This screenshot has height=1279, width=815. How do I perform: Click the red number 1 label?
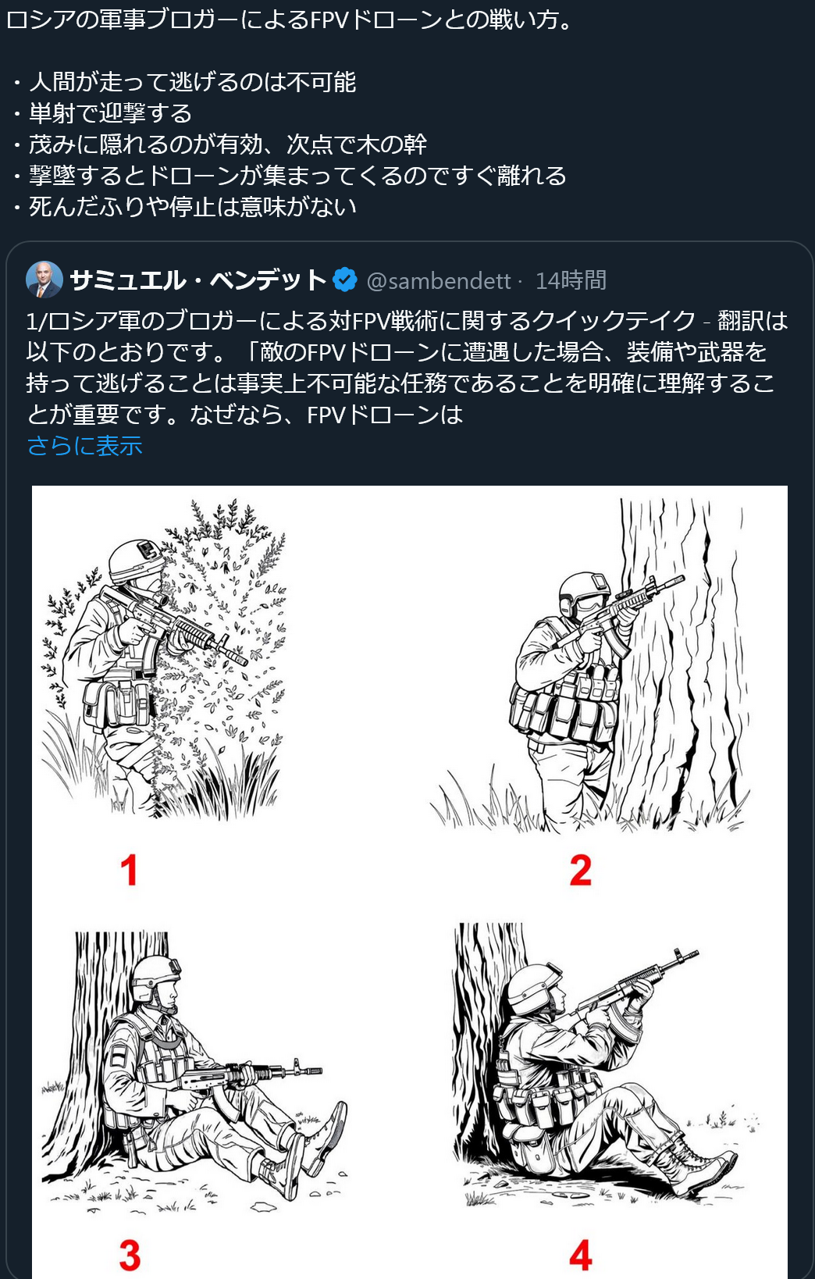coord(130,870)
